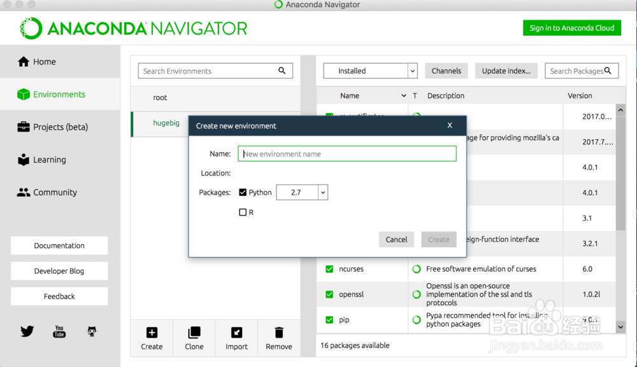Toggle the ncurses package checkbox
The width and height of the screenshot is (637, 367).
pyautogui.click(x=329, y=269)
